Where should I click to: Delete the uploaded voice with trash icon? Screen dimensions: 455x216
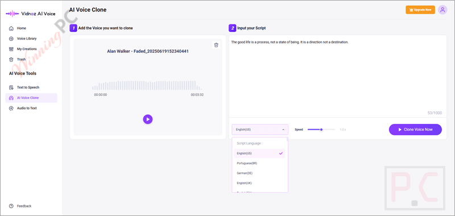point(216,45)
